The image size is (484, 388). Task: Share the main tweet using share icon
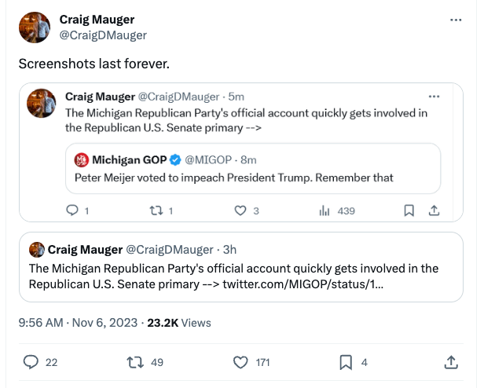[x=451, y=362]
